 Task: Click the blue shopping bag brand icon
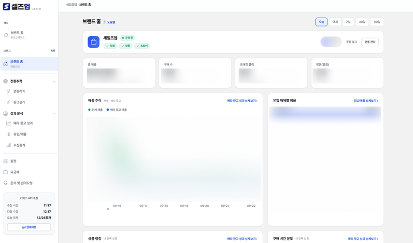point(94,42)
